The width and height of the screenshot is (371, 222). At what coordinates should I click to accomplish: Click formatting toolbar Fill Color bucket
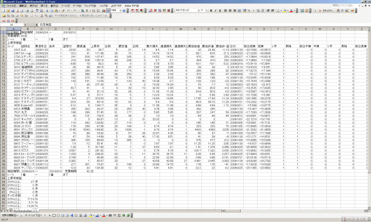click(x=285, y=11)
